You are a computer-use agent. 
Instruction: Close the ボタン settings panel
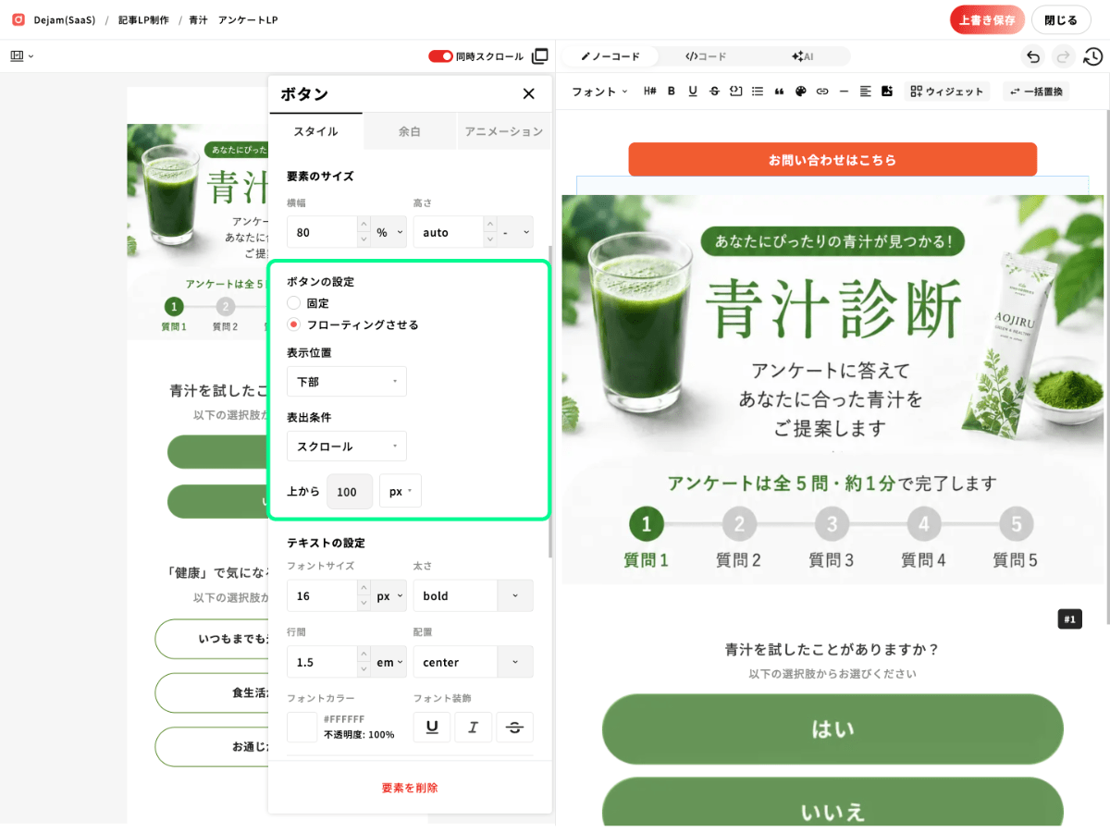(529, 93)
